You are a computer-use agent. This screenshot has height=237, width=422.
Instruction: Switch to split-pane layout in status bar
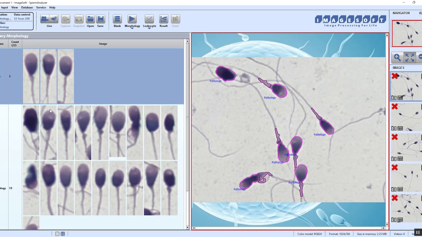(x=63, y=234)
